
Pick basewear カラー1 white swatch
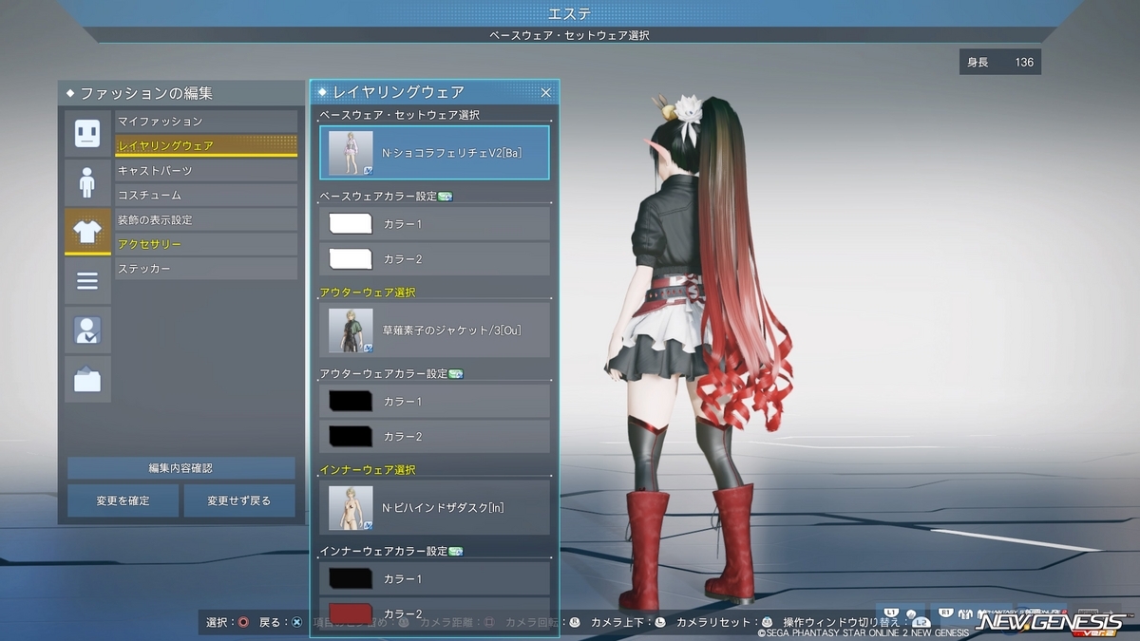351,224
